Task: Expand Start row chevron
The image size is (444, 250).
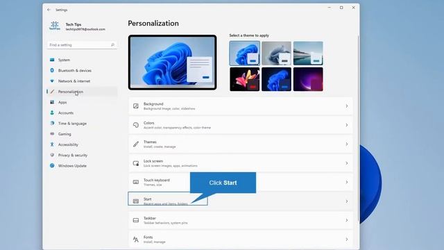Action: (x=347, y=201)
